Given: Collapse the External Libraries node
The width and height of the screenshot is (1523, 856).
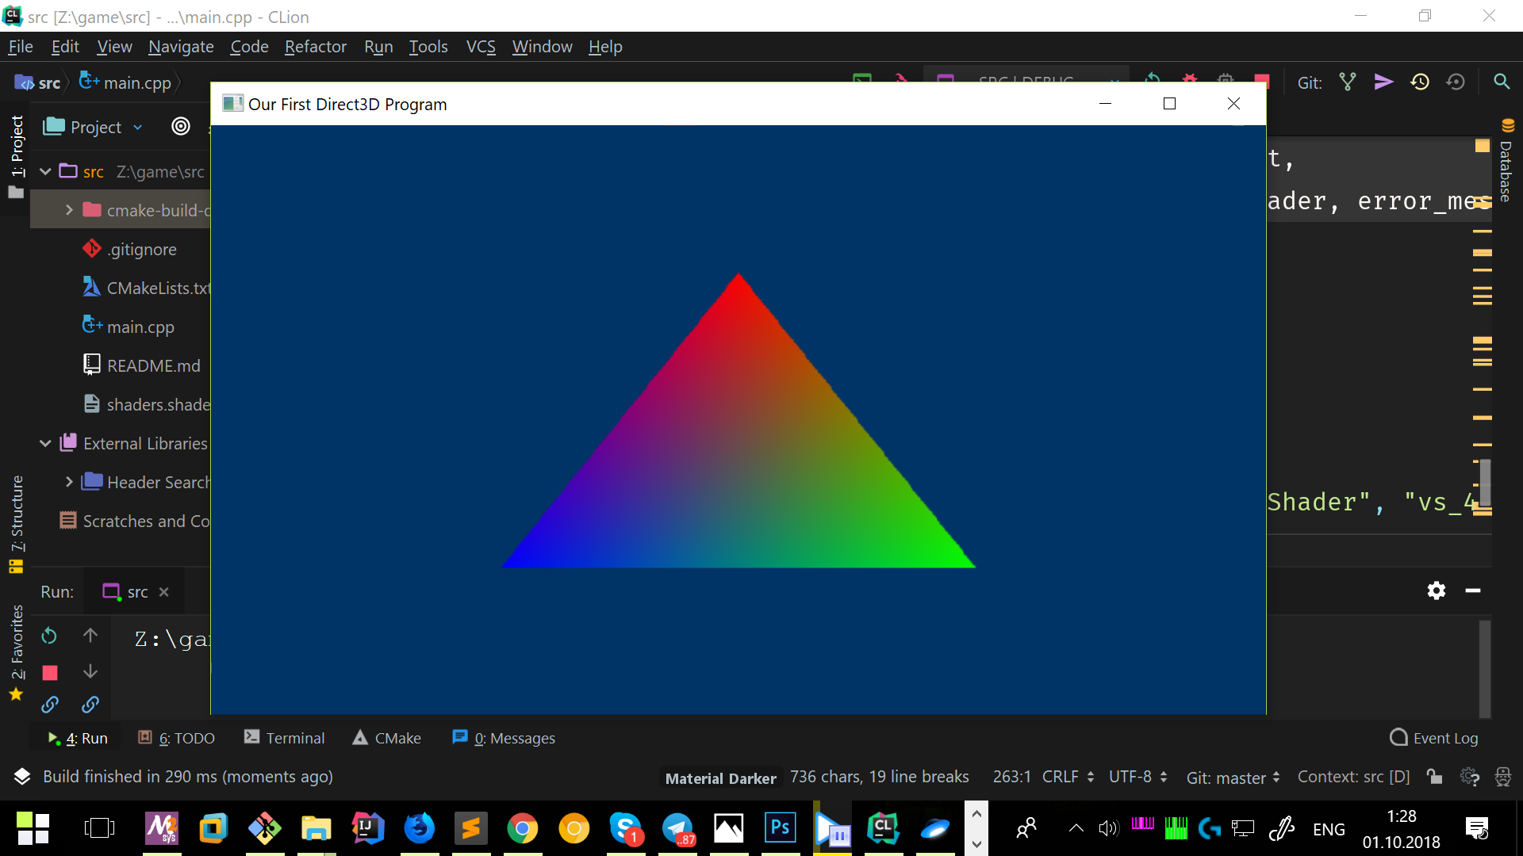Looking at the screenshot, I should point(45,443).
